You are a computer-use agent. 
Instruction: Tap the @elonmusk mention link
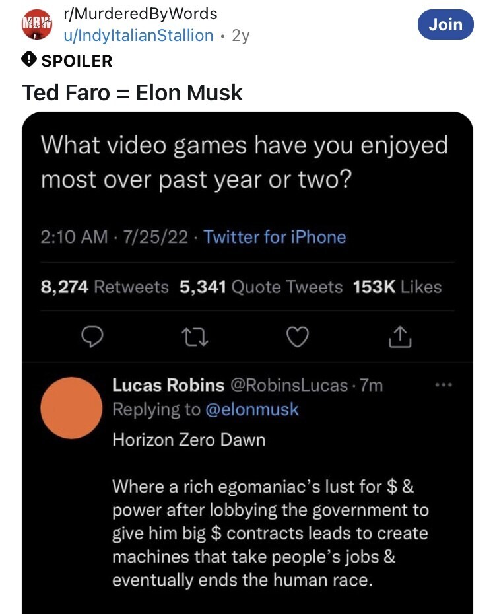[252, 409]
